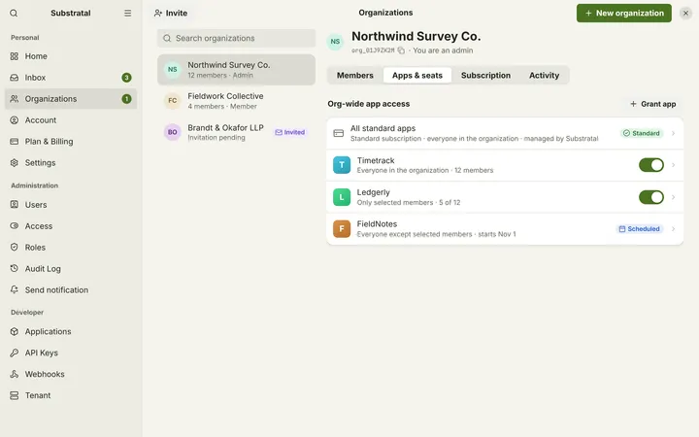Open the Audit Log page
Image resolution: width=699 pixels, height=437 pixels.
click(x=71, y=269)
